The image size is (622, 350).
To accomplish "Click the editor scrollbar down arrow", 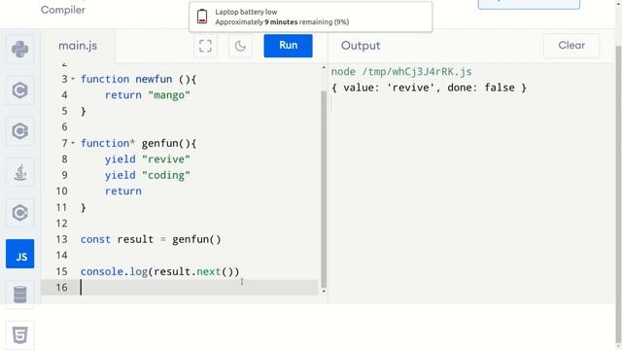I will (324, 292).
